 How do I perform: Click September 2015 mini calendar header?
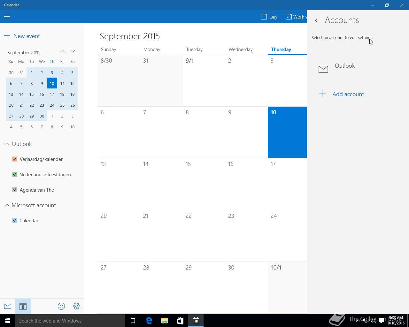(x=24, y=52)
